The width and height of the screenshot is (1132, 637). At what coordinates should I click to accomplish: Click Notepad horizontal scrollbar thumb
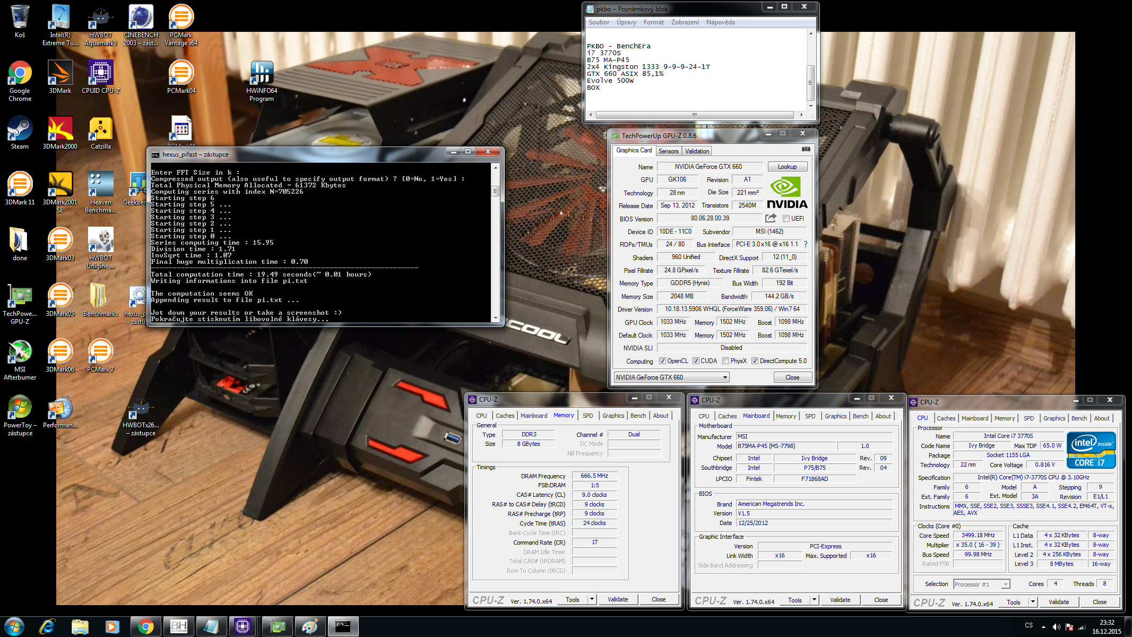(x=695, y=115)
